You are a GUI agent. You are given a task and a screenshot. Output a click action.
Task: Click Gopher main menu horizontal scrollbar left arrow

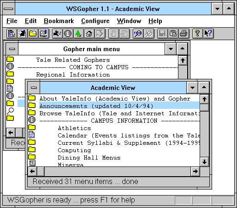11,132
